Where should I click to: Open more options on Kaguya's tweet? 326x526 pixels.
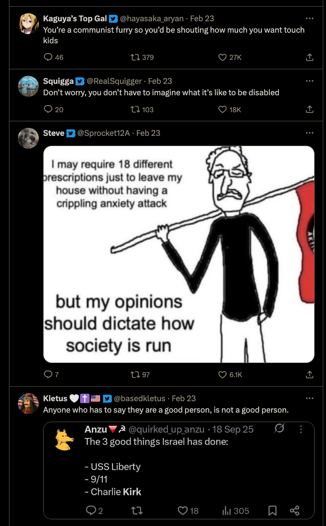[310, 19]
